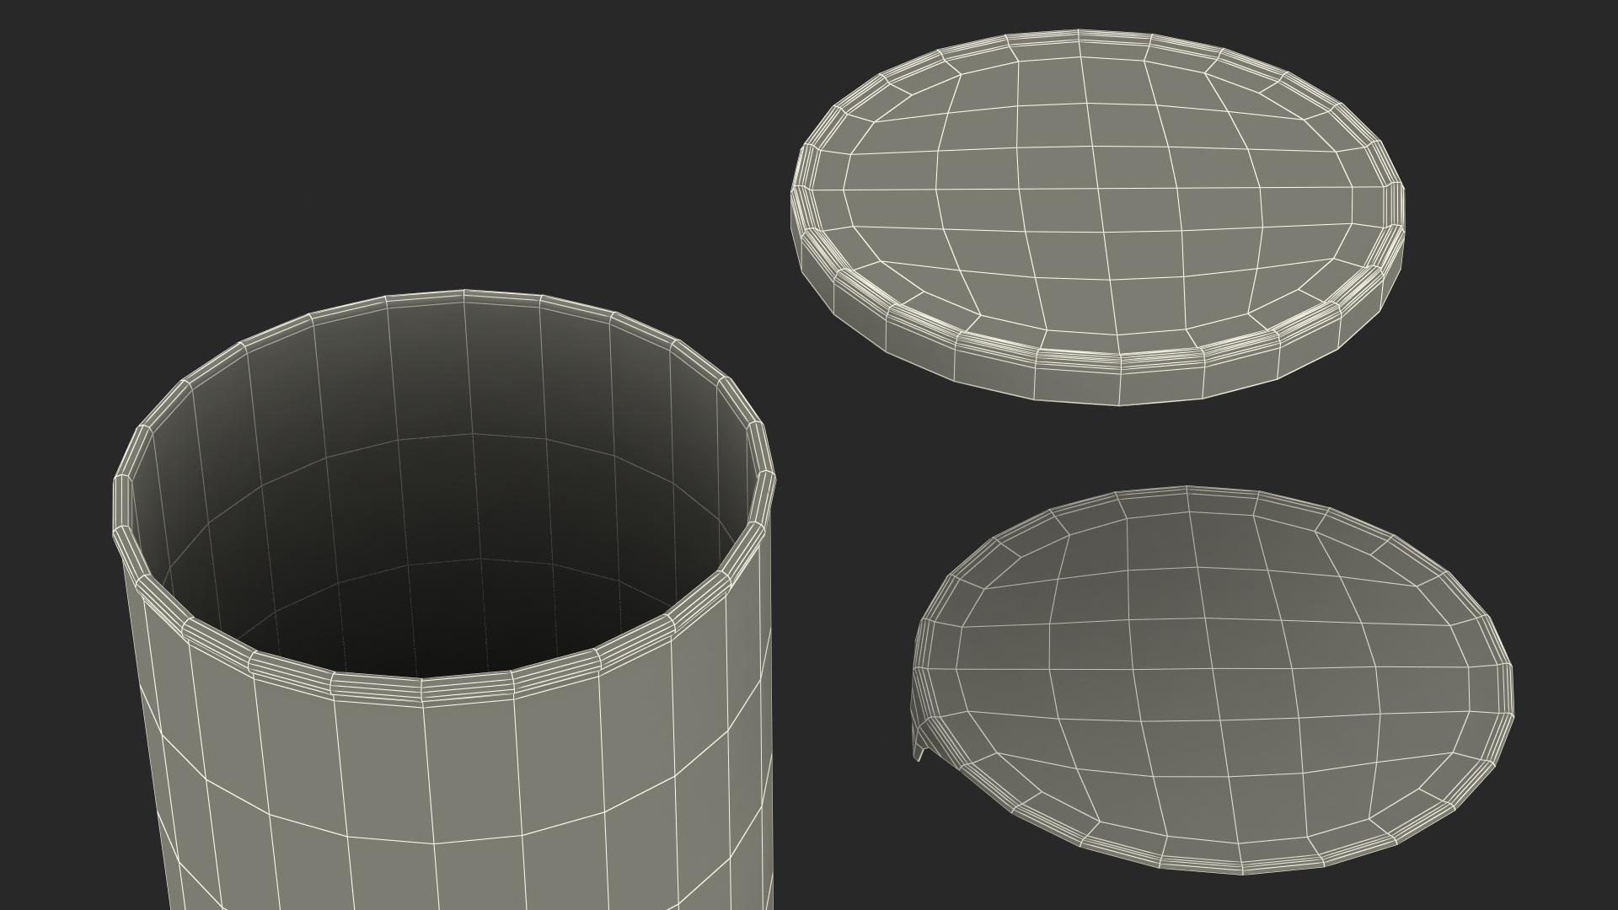Select the upper thick lid disc mesh
Image resolution: width=1618 pixels, height=910 pixels.
(1097, 217)
